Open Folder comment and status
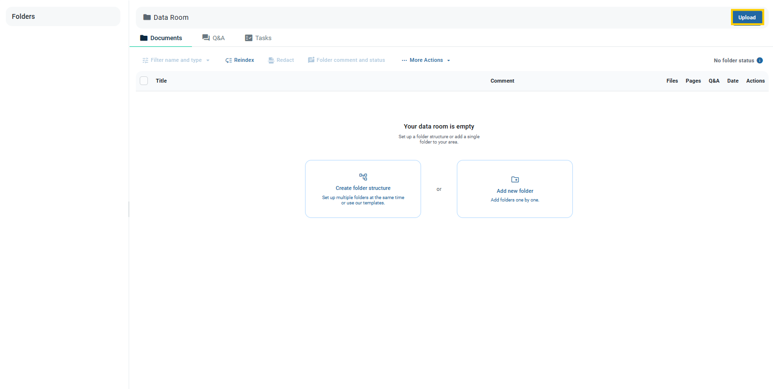The image size is (773, 389). click(347, 60)
